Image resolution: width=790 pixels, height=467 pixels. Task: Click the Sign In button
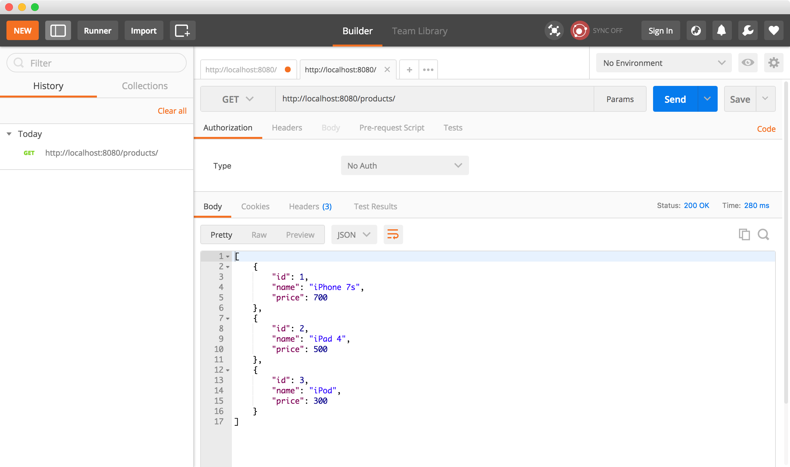pyautogui.click(x=660, y=31)
